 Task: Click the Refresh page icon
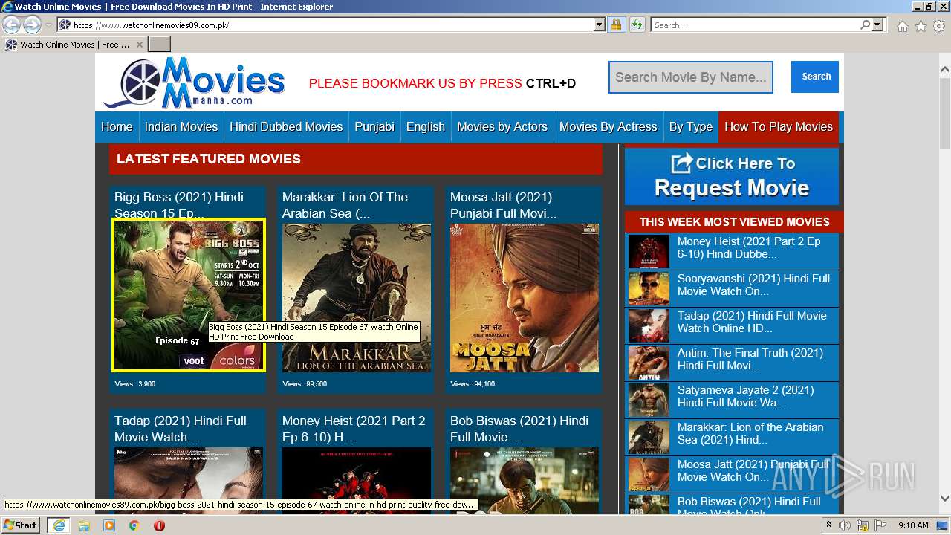click(x=637, y=25)
